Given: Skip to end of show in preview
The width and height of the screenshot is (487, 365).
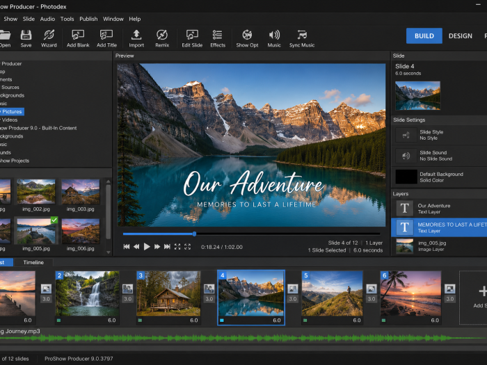Looking at the screenshot, I should 167,247.
